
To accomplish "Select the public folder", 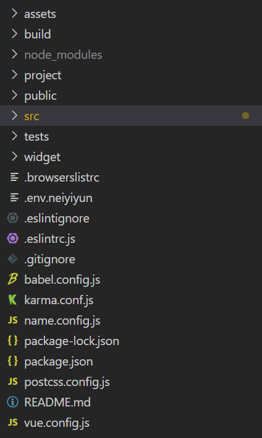I will tap(131, 95).
